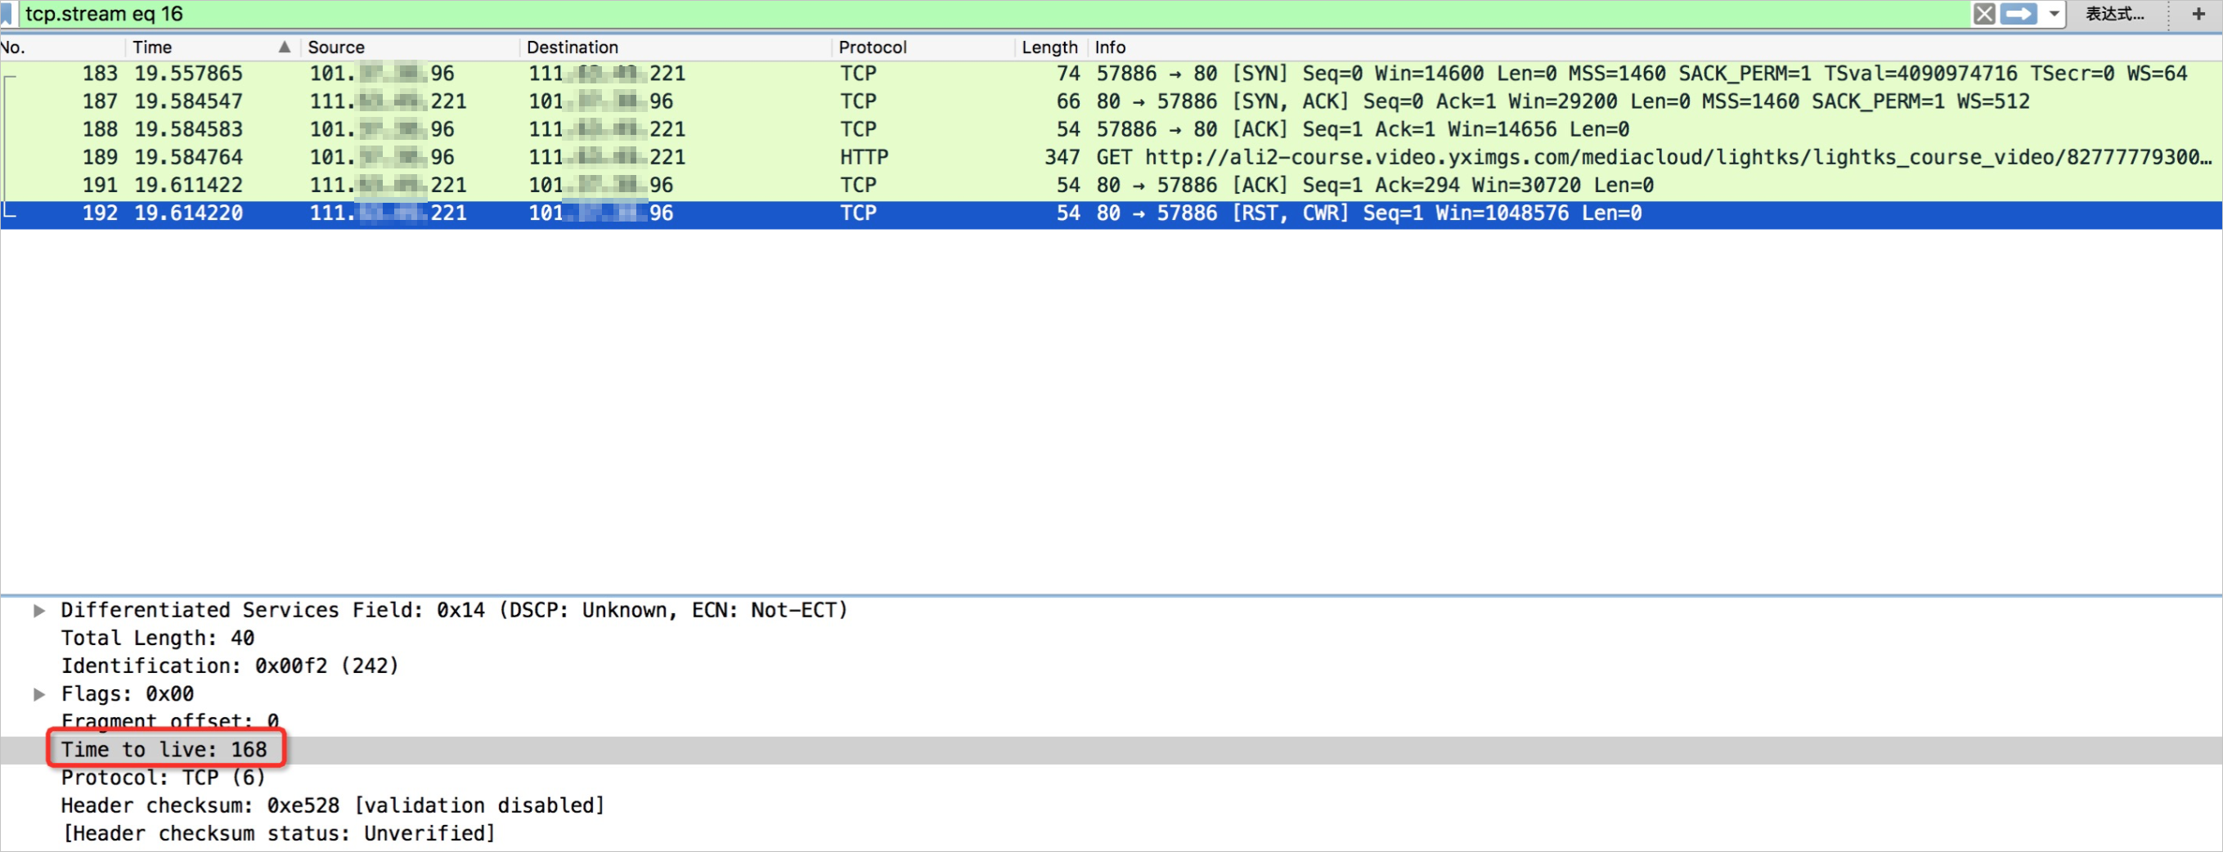
Task: Apply the display filter arrow button
Action: point(2019,14)
